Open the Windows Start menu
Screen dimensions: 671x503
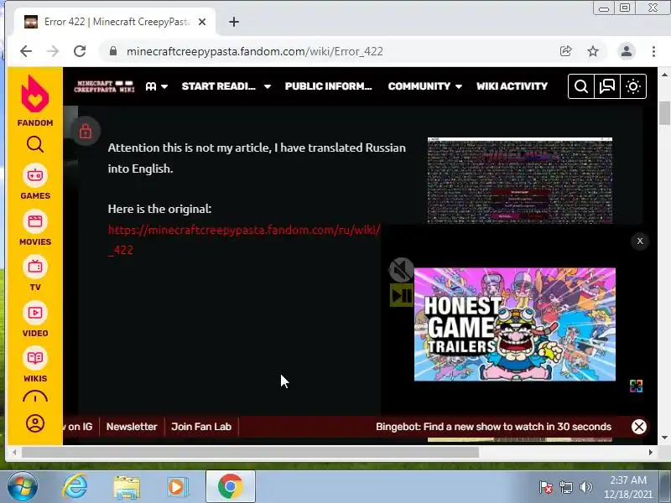[22, 487]
